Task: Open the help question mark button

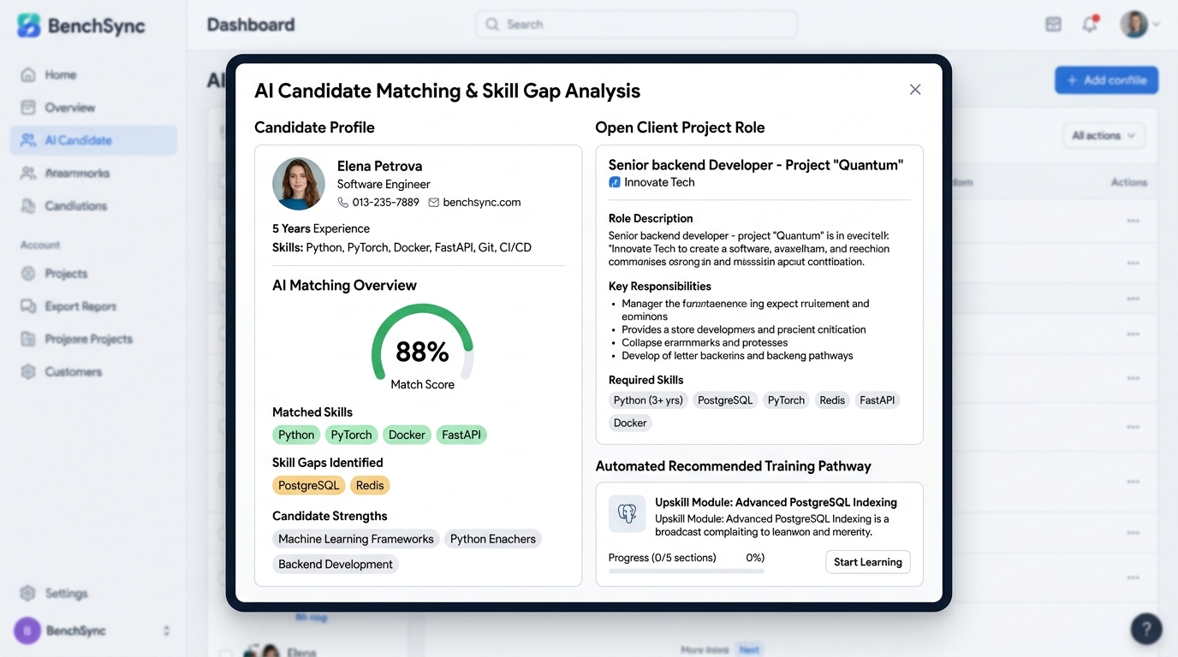Action: coord(1146,629)
